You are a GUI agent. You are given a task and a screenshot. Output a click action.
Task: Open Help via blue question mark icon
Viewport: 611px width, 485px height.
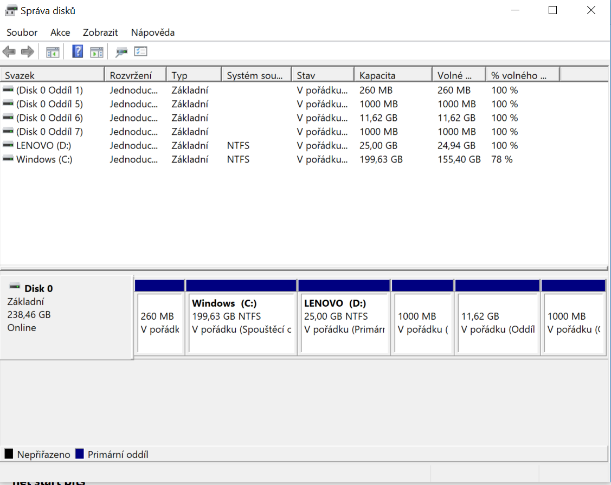78,52
